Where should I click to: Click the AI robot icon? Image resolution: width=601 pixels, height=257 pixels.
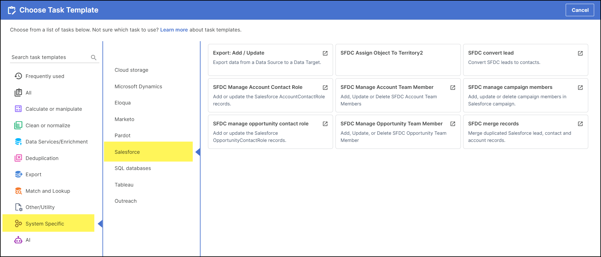[18, 240]
